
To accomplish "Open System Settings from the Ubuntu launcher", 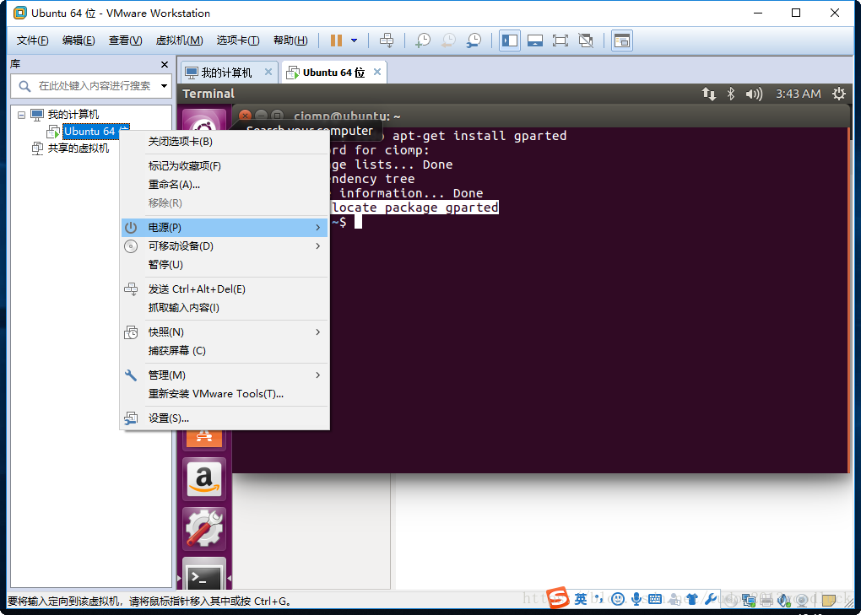I will tap(204, 528).
